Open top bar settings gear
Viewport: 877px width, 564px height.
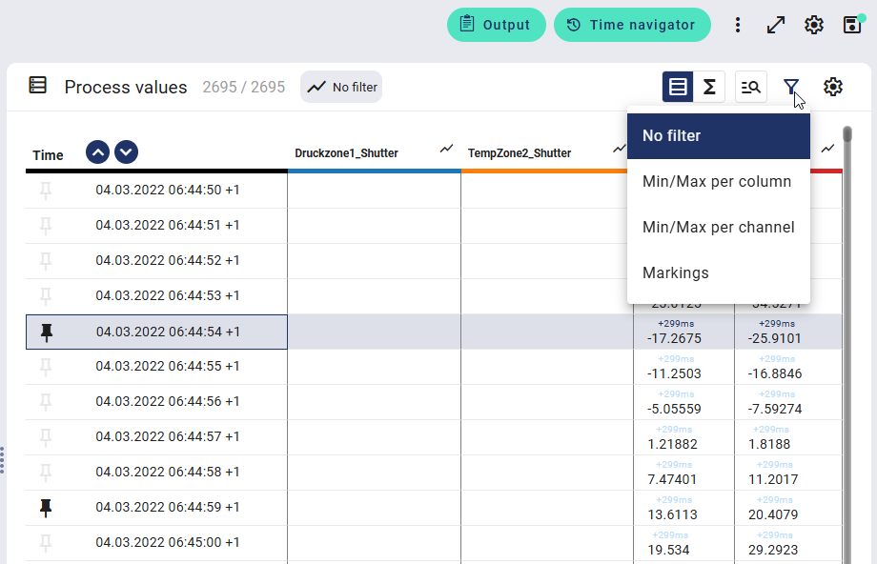(813, 25)
